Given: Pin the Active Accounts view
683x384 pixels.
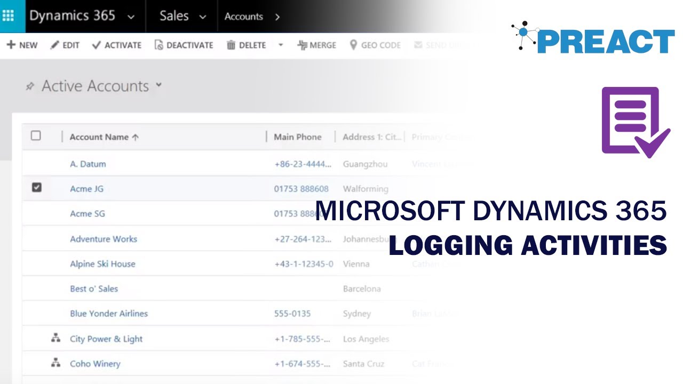Looking at the screenshot, I should tap(30, 86).
